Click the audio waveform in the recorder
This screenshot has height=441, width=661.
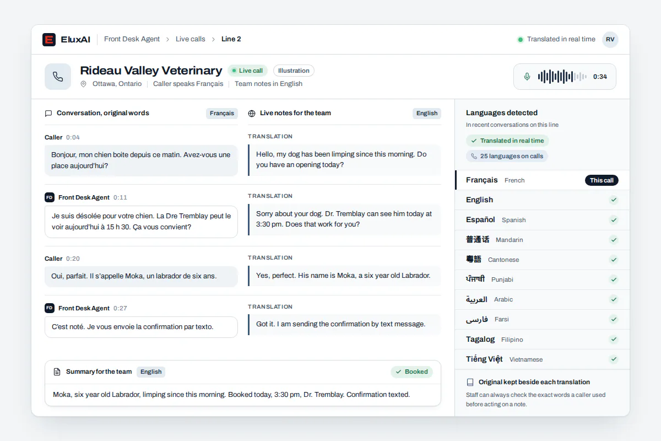pos(562,77)
